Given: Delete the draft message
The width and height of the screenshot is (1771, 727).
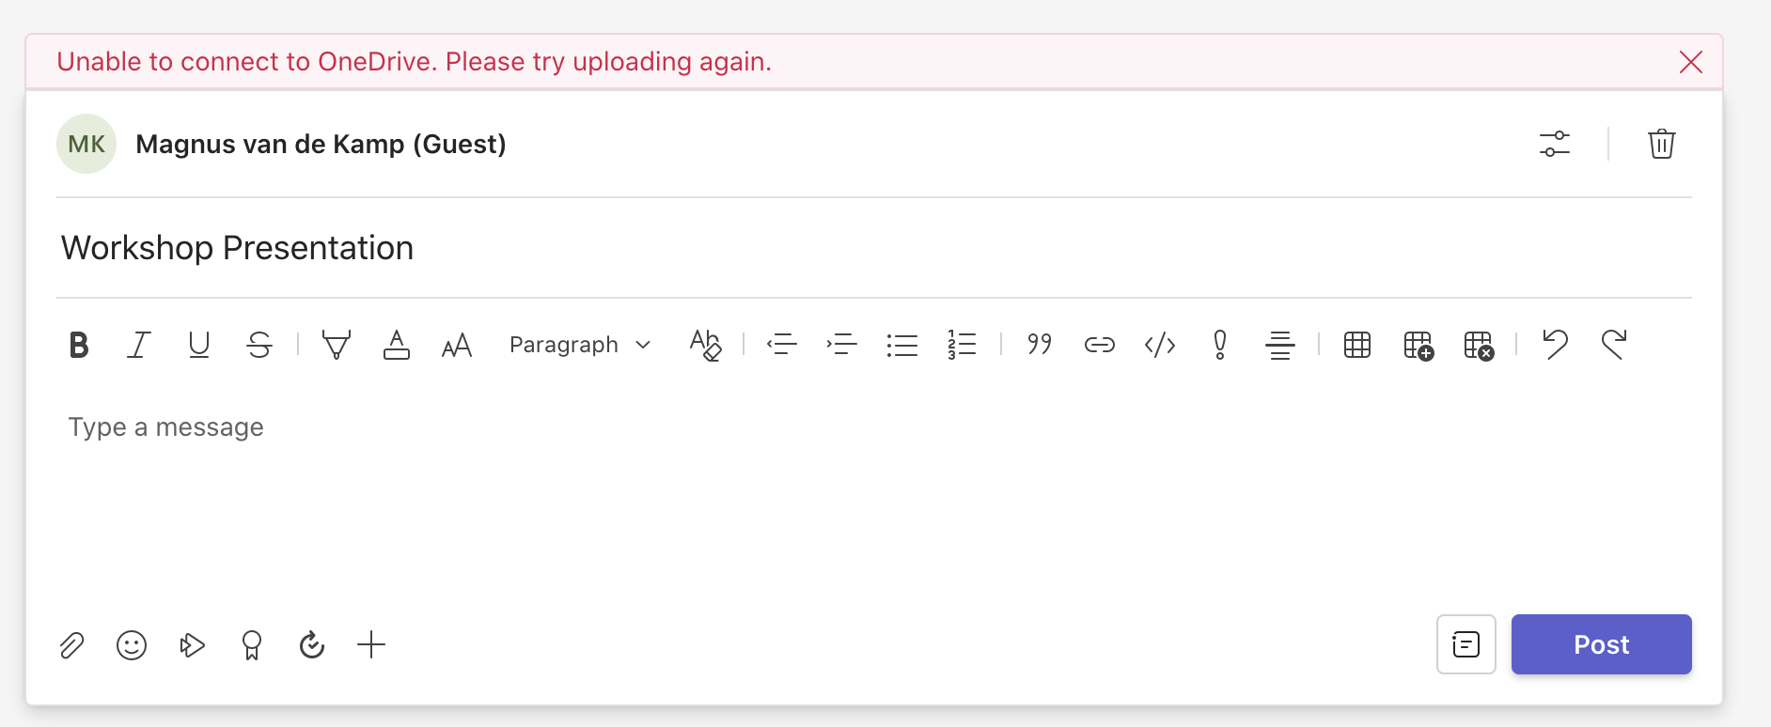Looking at the screenshot, I should point(1661,144).
